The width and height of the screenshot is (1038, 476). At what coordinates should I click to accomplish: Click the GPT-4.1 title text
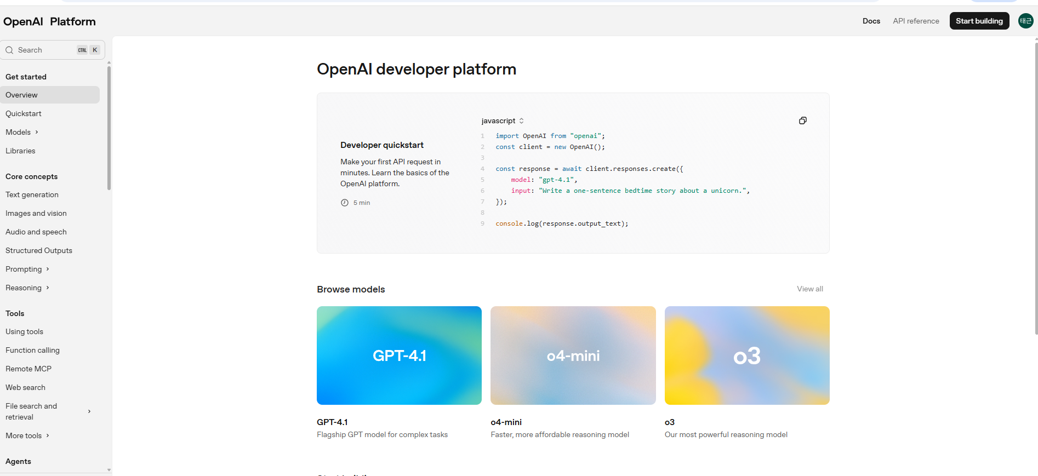tap(332, 422)
